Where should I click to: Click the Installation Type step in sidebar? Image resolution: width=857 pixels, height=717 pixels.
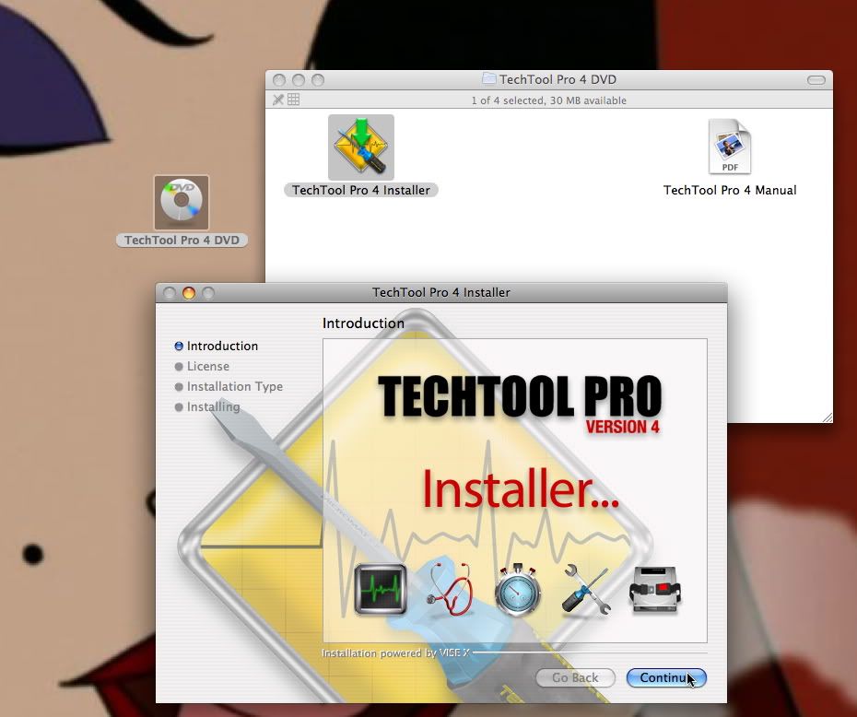[x=229, y=386]
